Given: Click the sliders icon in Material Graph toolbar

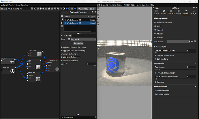Looking at the screenshot, I should click(x=43, y=9).
